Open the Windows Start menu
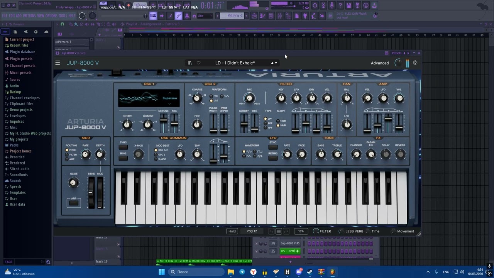Viewport: 494px width, 278px height. click(162, 272)
